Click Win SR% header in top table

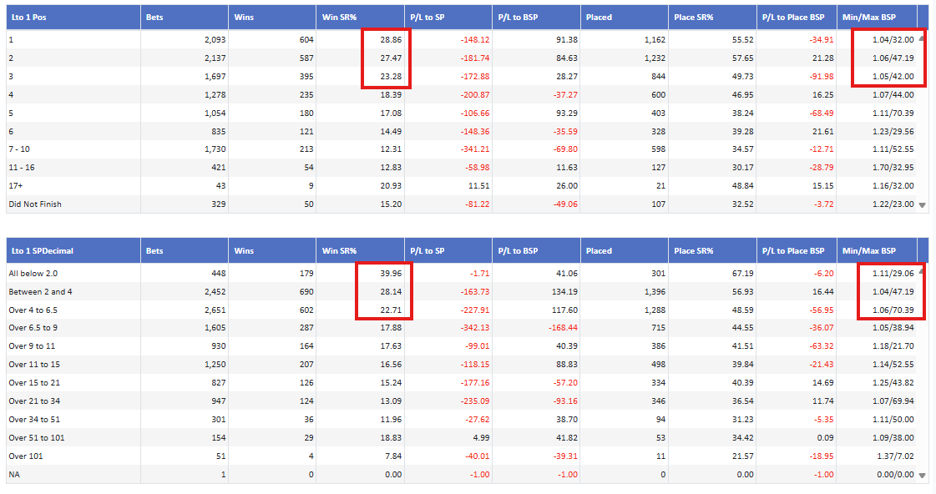pyautogui.click(x=339, y=17)
